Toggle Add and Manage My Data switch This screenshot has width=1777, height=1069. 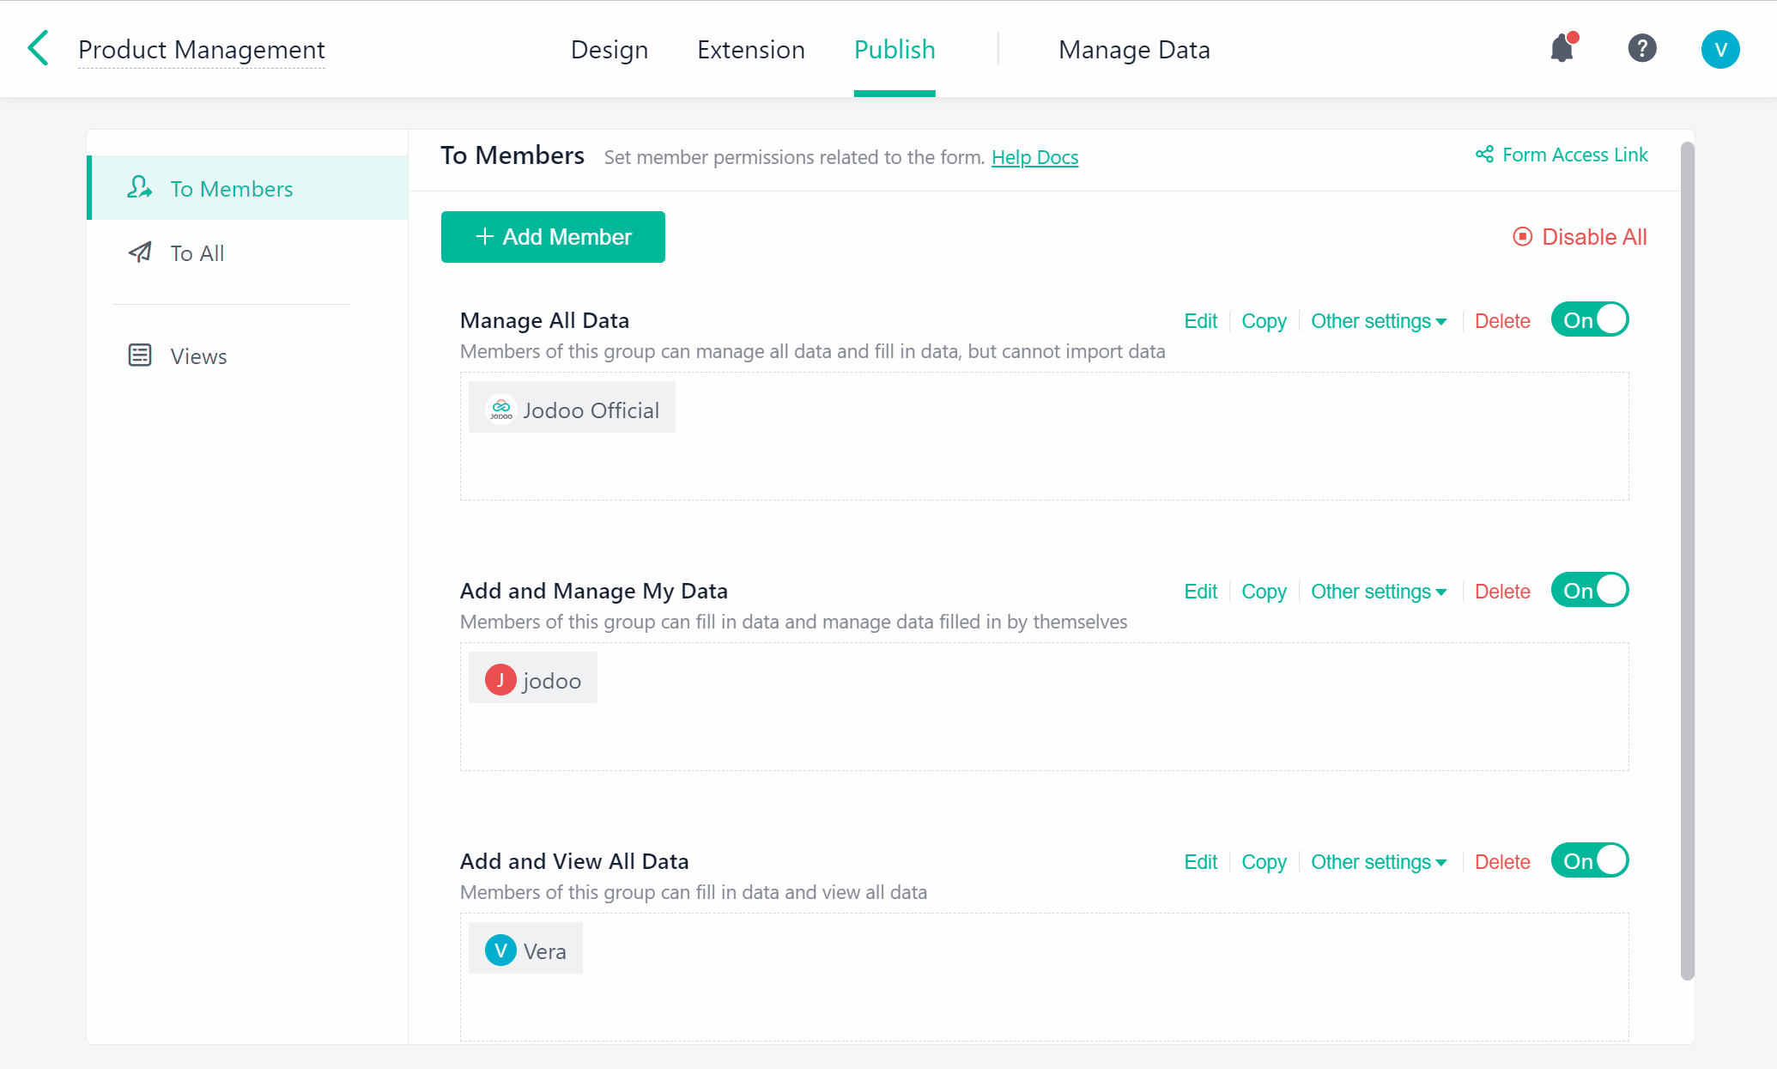point(1589,591)
